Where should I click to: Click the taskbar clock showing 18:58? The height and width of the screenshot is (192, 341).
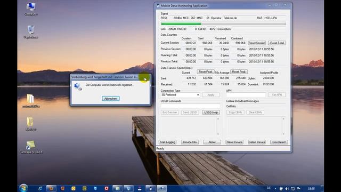[311, 188]
